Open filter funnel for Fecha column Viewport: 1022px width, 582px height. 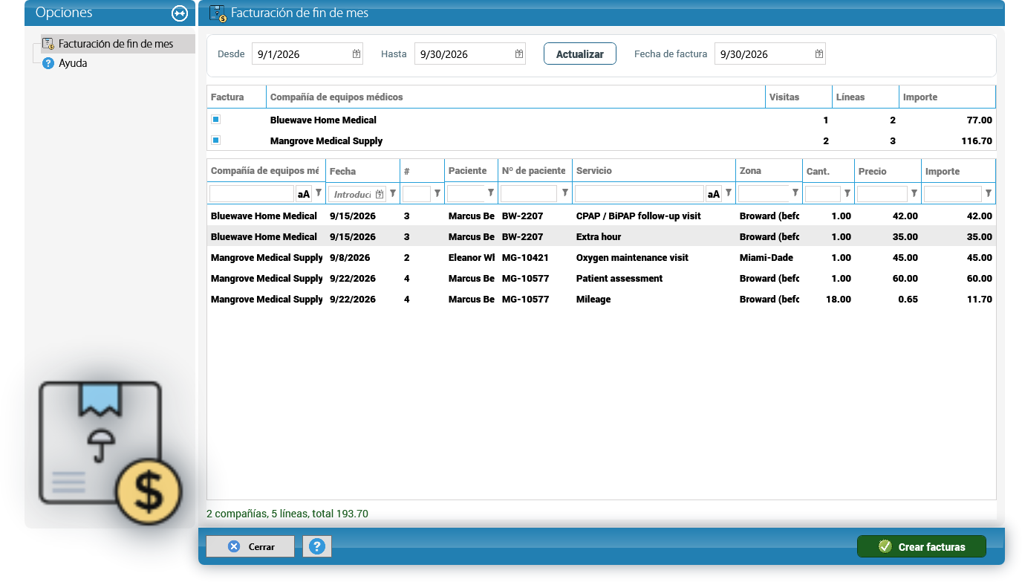pos(393,193)
